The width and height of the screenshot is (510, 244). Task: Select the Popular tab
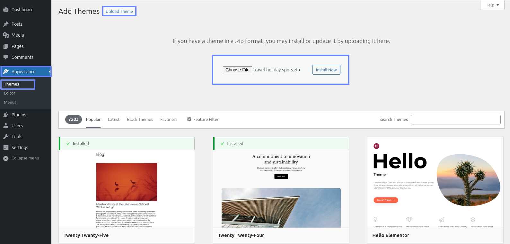tap(93, 120)
